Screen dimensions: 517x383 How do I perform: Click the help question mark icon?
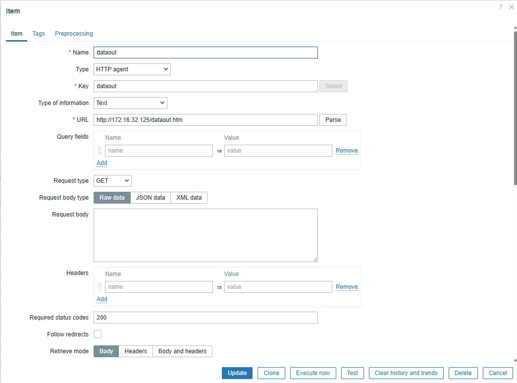point(500,7)
